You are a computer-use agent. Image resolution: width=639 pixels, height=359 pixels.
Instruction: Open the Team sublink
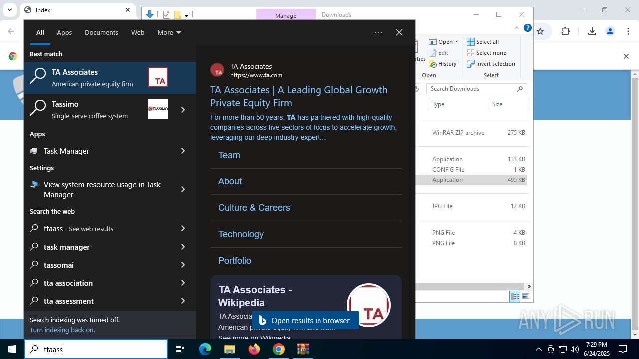(x=229, y=155)
